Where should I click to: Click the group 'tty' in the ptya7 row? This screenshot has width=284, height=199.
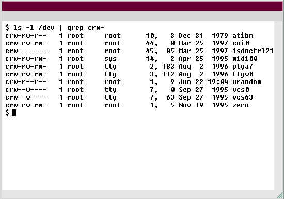pyautogui.click(x=111, y=67)
